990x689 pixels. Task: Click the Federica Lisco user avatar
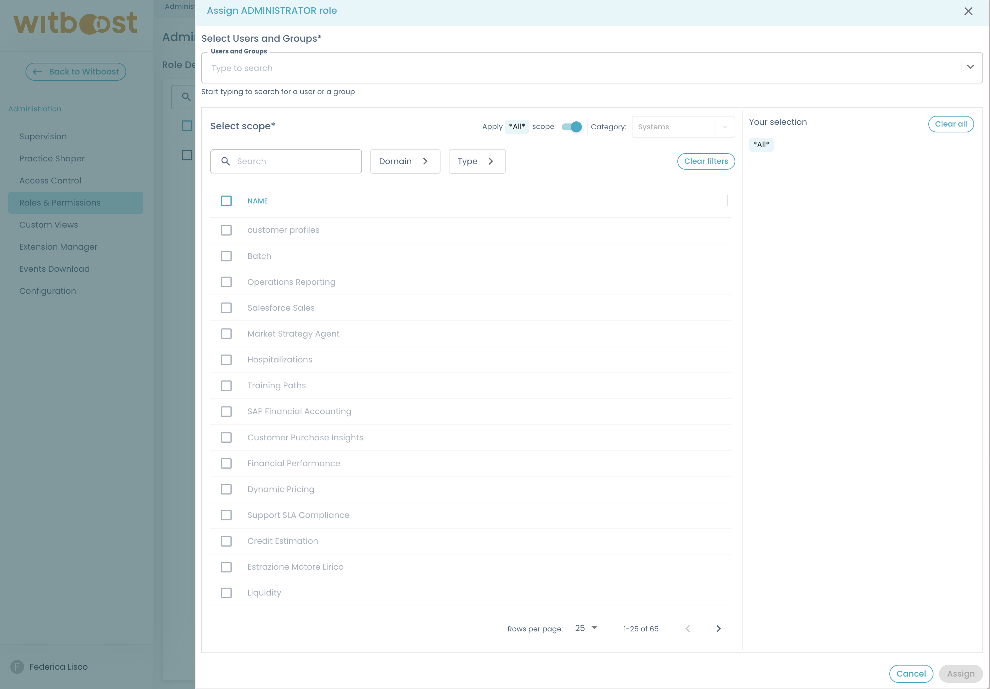(17, 667)
